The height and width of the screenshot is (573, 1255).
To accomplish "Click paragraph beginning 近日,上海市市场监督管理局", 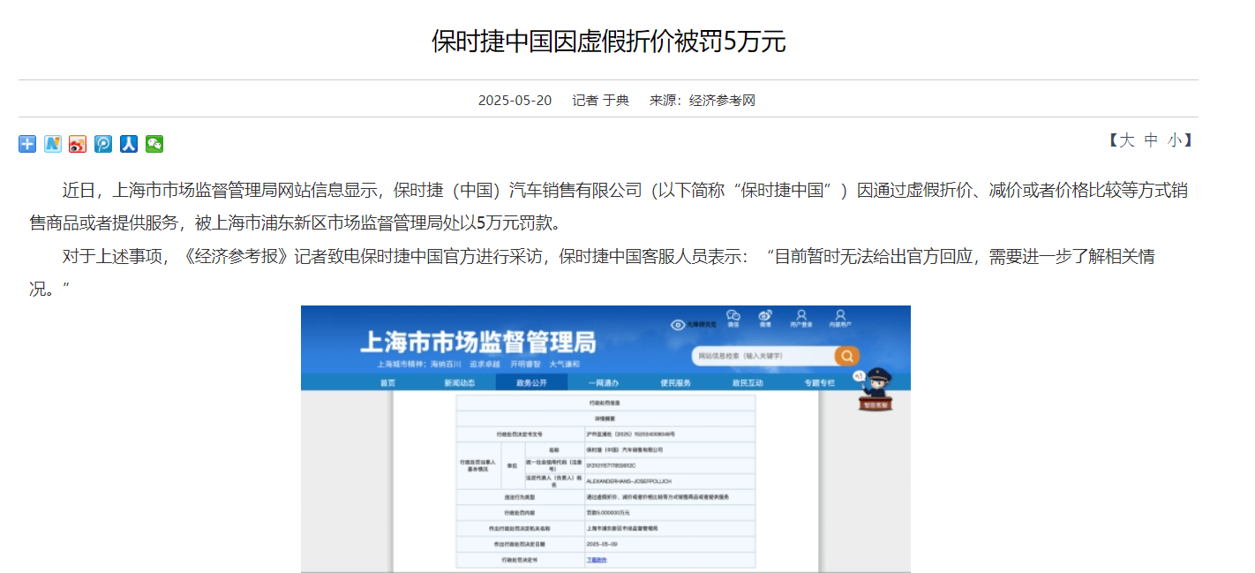I will (608, 206).
